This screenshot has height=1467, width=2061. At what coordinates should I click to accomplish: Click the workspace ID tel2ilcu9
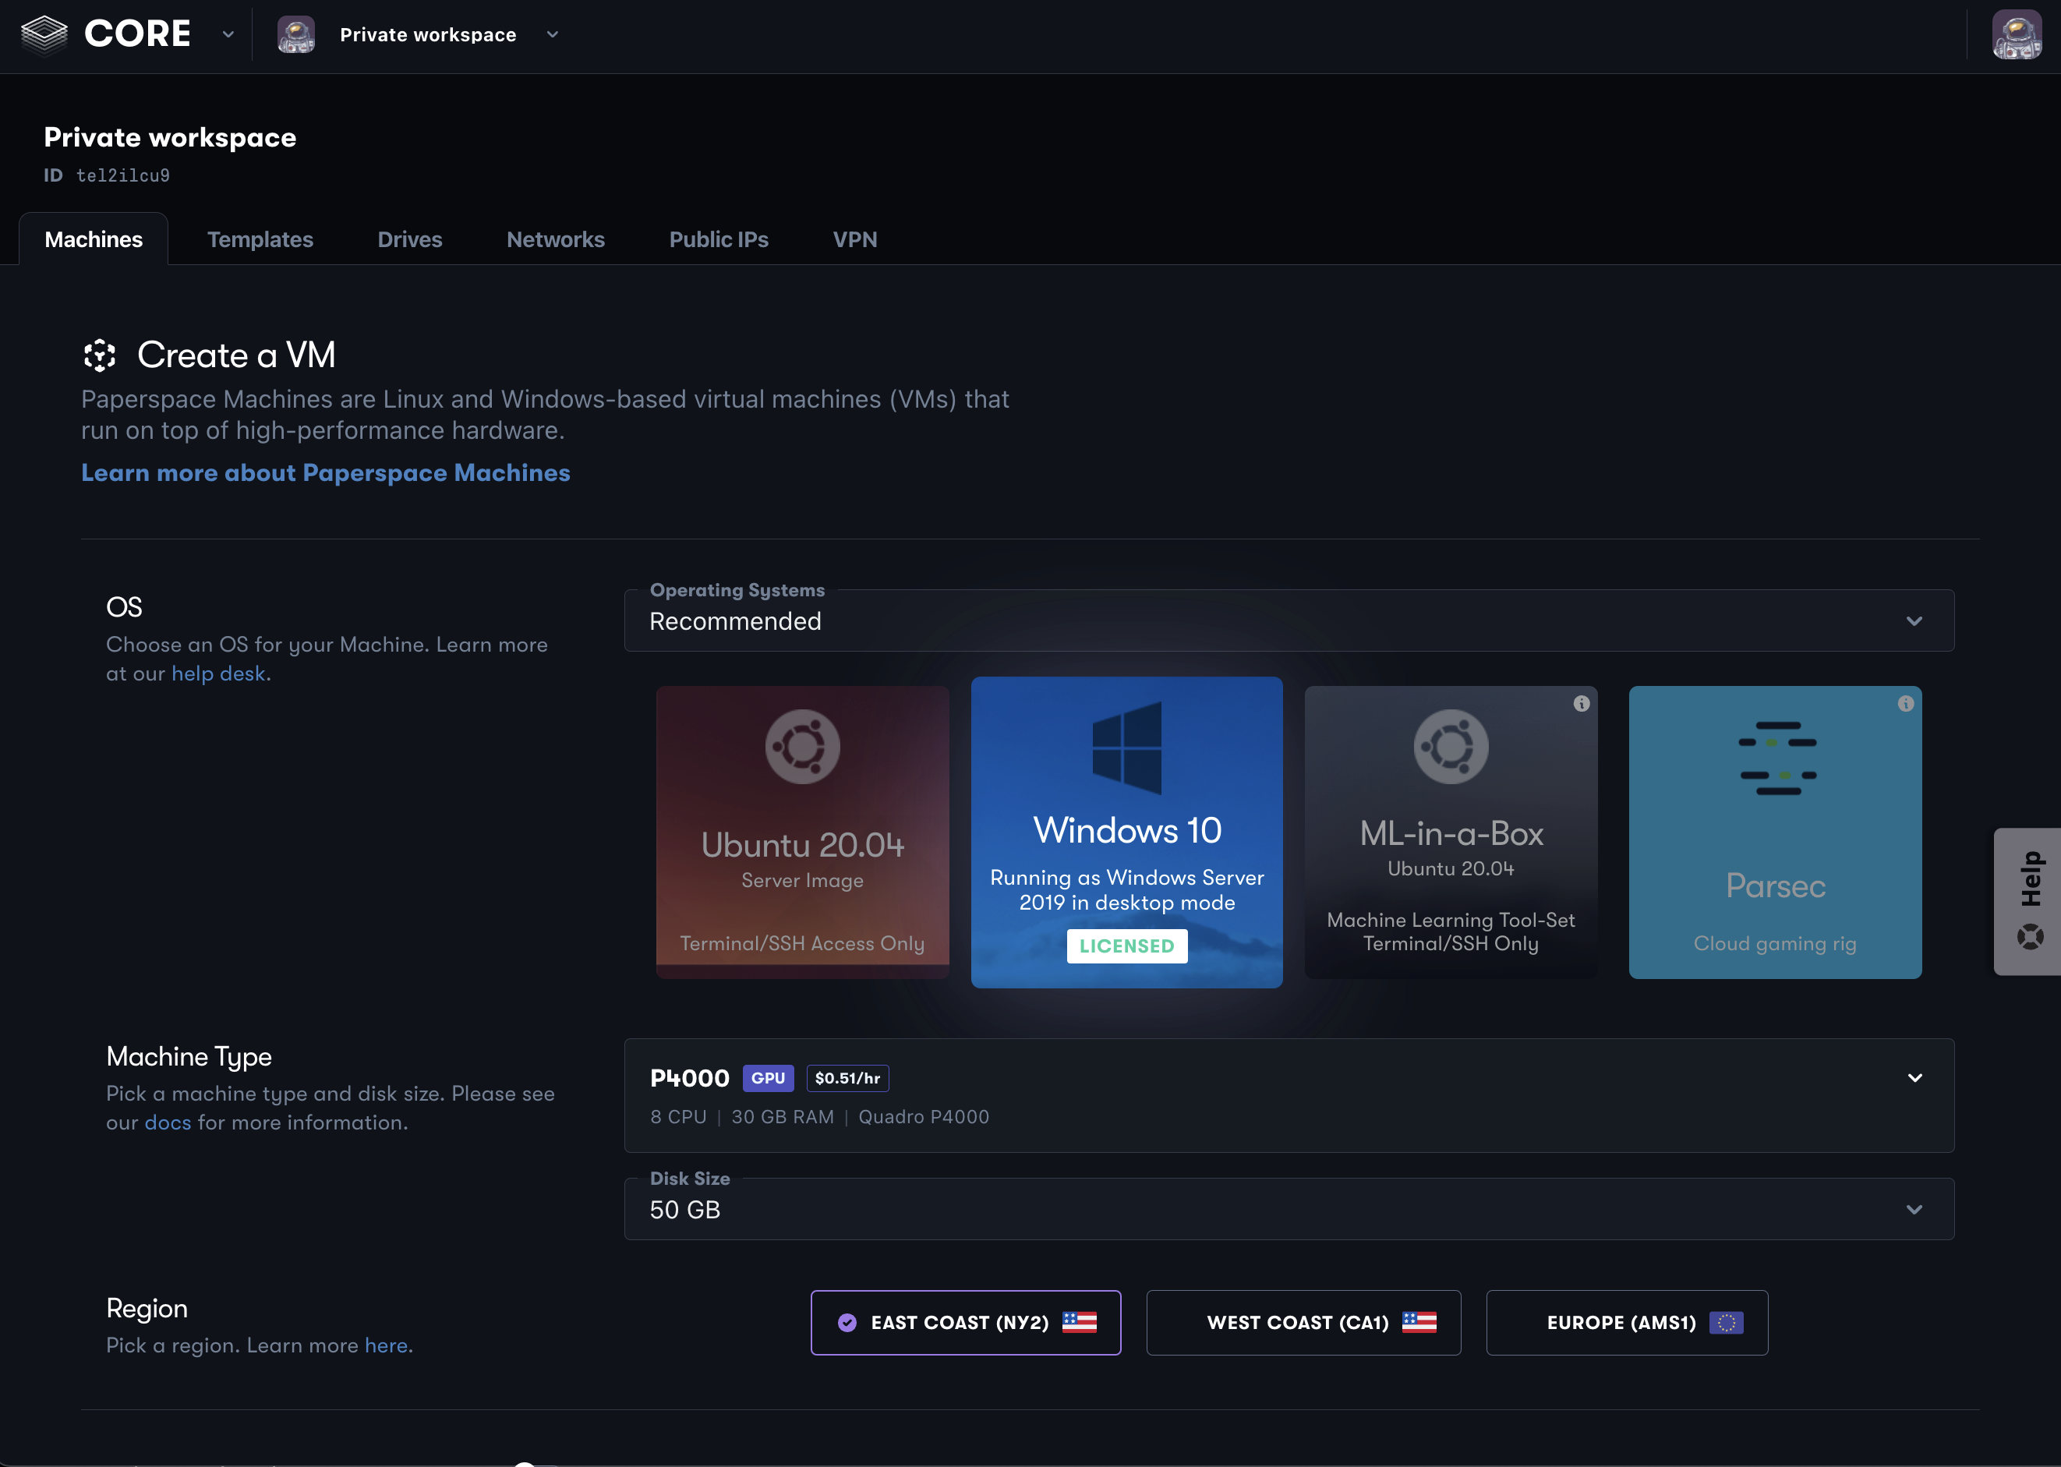click(123, 175)
